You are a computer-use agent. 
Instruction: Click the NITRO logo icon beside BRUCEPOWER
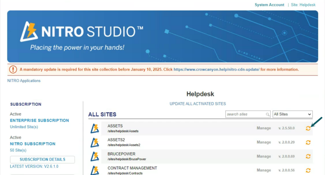[95, 156]
